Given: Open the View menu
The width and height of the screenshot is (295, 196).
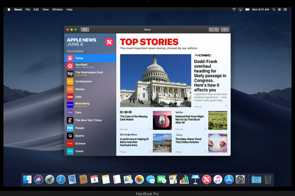Looking at the screenshot, I should coord(45,9).
